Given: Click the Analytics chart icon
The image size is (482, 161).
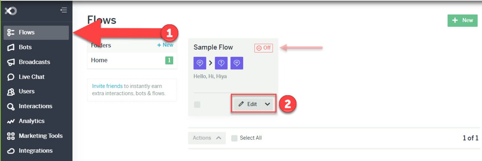Looking at the screenshot, I should click(x=11, y=121).
